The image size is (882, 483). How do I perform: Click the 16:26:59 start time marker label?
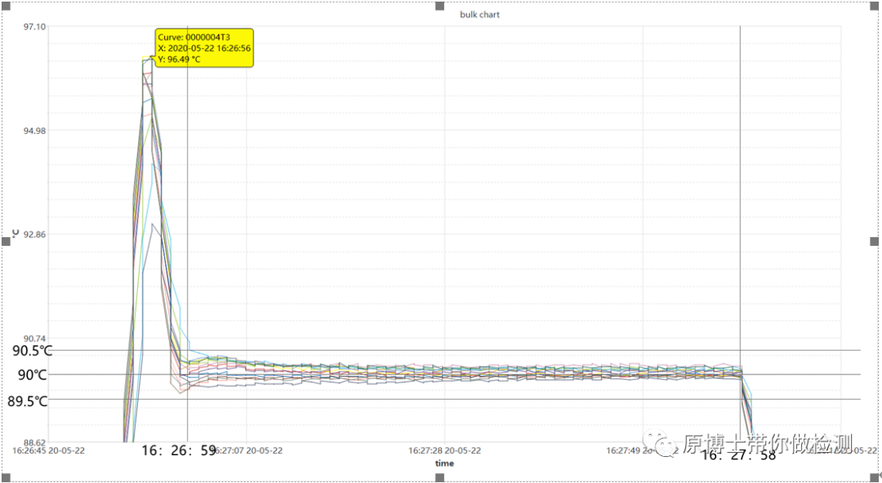tap(179, 450)
